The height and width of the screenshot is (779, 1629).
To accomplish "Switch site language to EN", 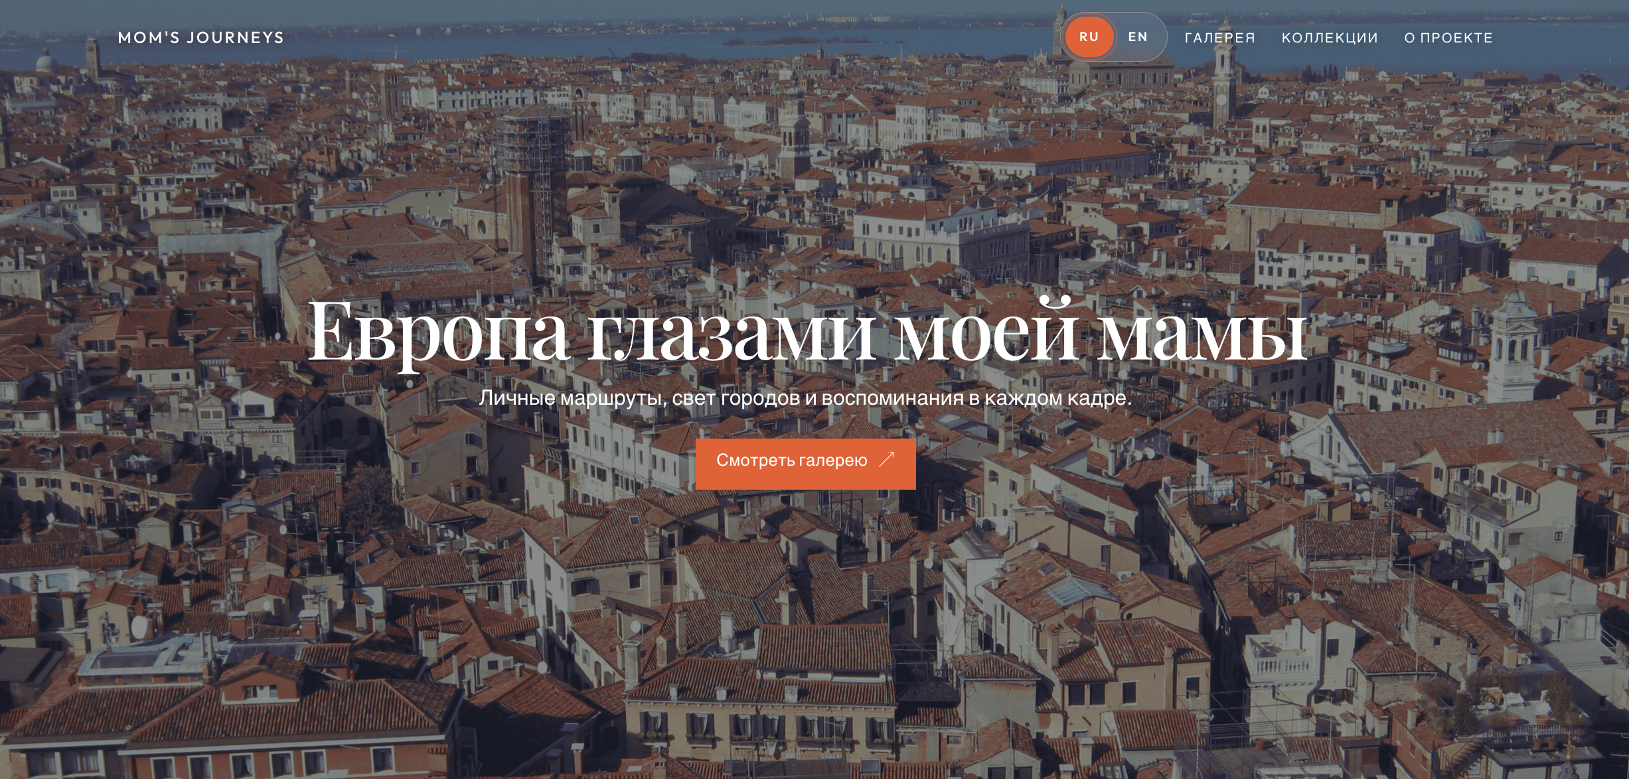I will pos(1138,37).
